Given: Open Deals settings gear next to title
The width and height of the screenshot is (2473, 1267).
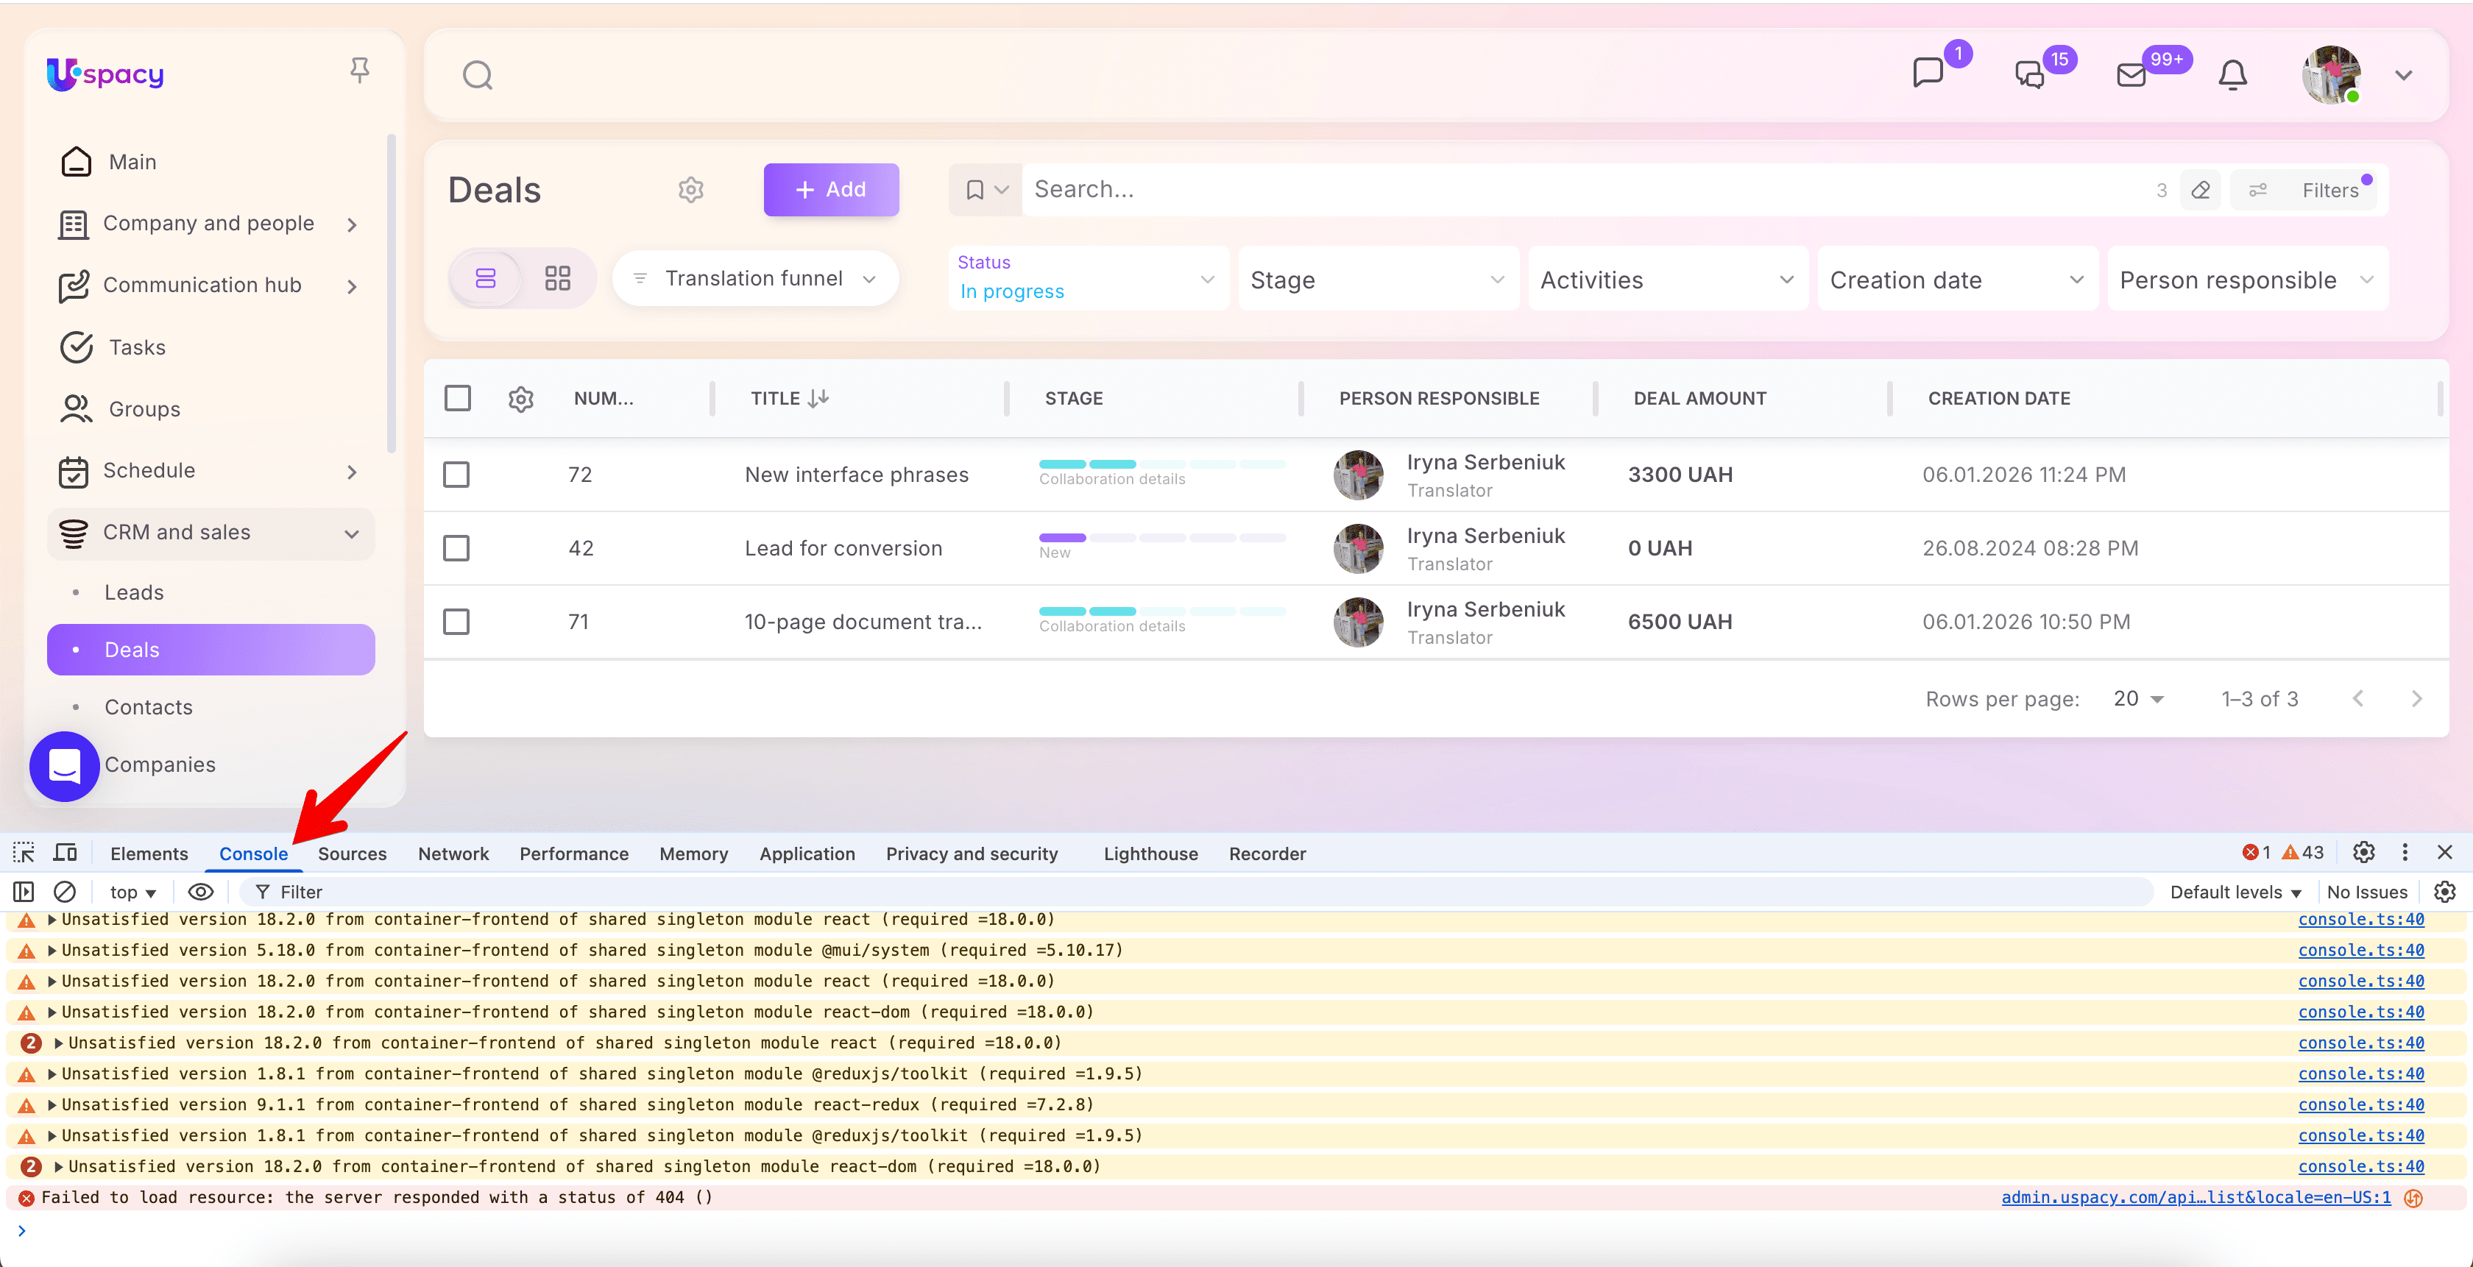Looking at the screenshot, I should click(690, 190).
